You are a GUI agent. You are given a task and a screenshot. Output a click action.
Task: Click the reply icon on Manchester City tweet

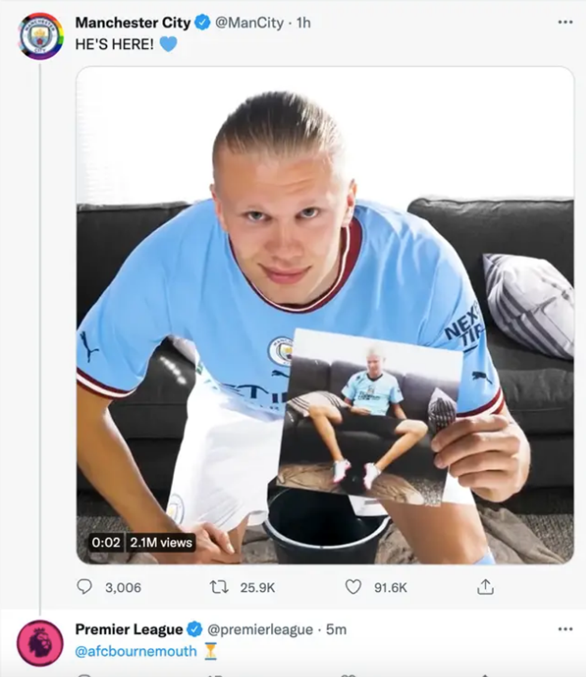click(x=85, y=587)
